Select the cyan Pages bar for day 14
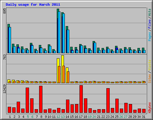 click(68, 41)
